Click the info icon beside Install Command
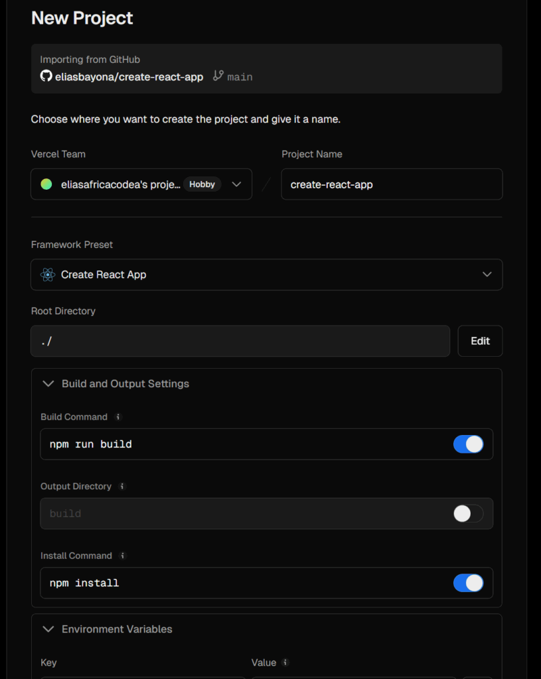 pyautogui.click(x=123, y=556)
